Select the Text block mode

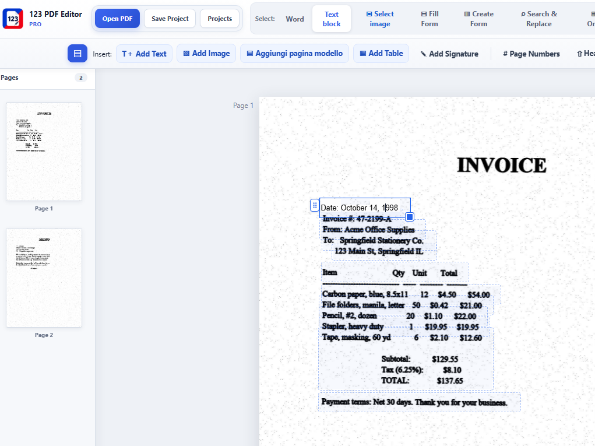click(331, 19)
